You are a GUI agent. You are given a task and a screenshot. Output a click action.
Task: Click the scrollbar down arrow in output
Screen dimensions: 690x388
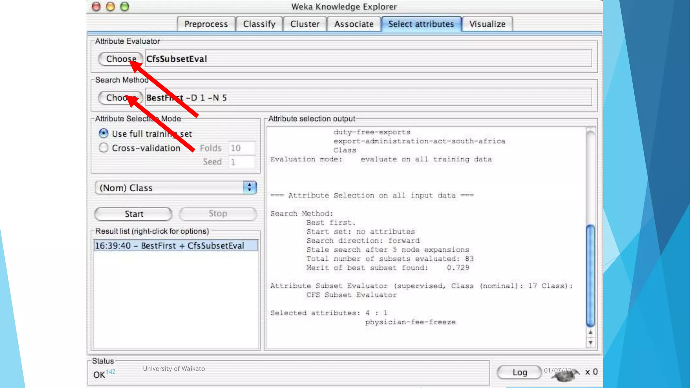(x=590, y=343)
